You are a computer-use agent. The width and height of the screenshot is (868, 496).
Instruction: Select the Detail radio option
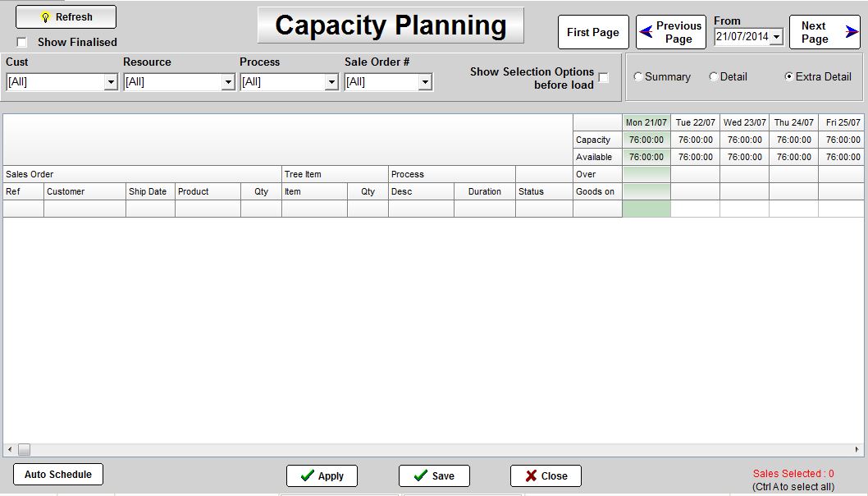[713, 77]
